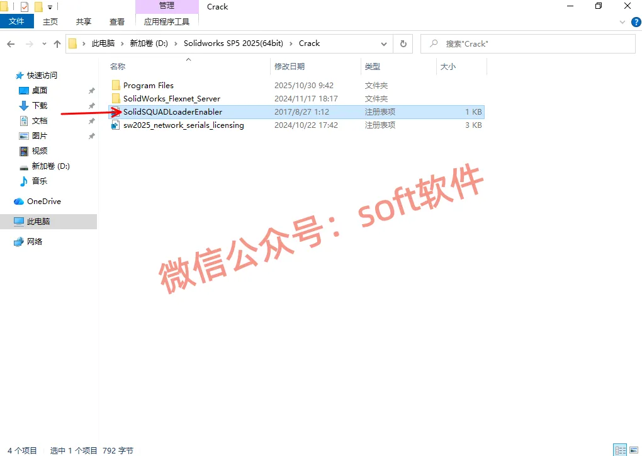Sort files by 大小 column
The width and height of the screenshot is (642, 456).
tap(448, 66)
